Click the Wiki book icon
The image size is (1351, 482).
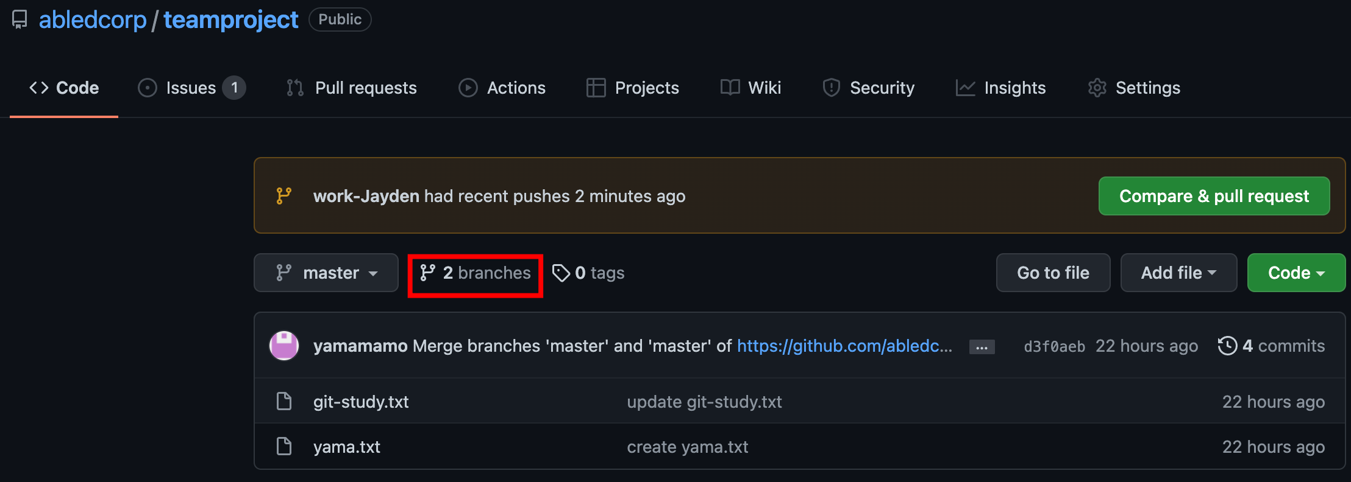pyautogui.click(x=730, y=88)
